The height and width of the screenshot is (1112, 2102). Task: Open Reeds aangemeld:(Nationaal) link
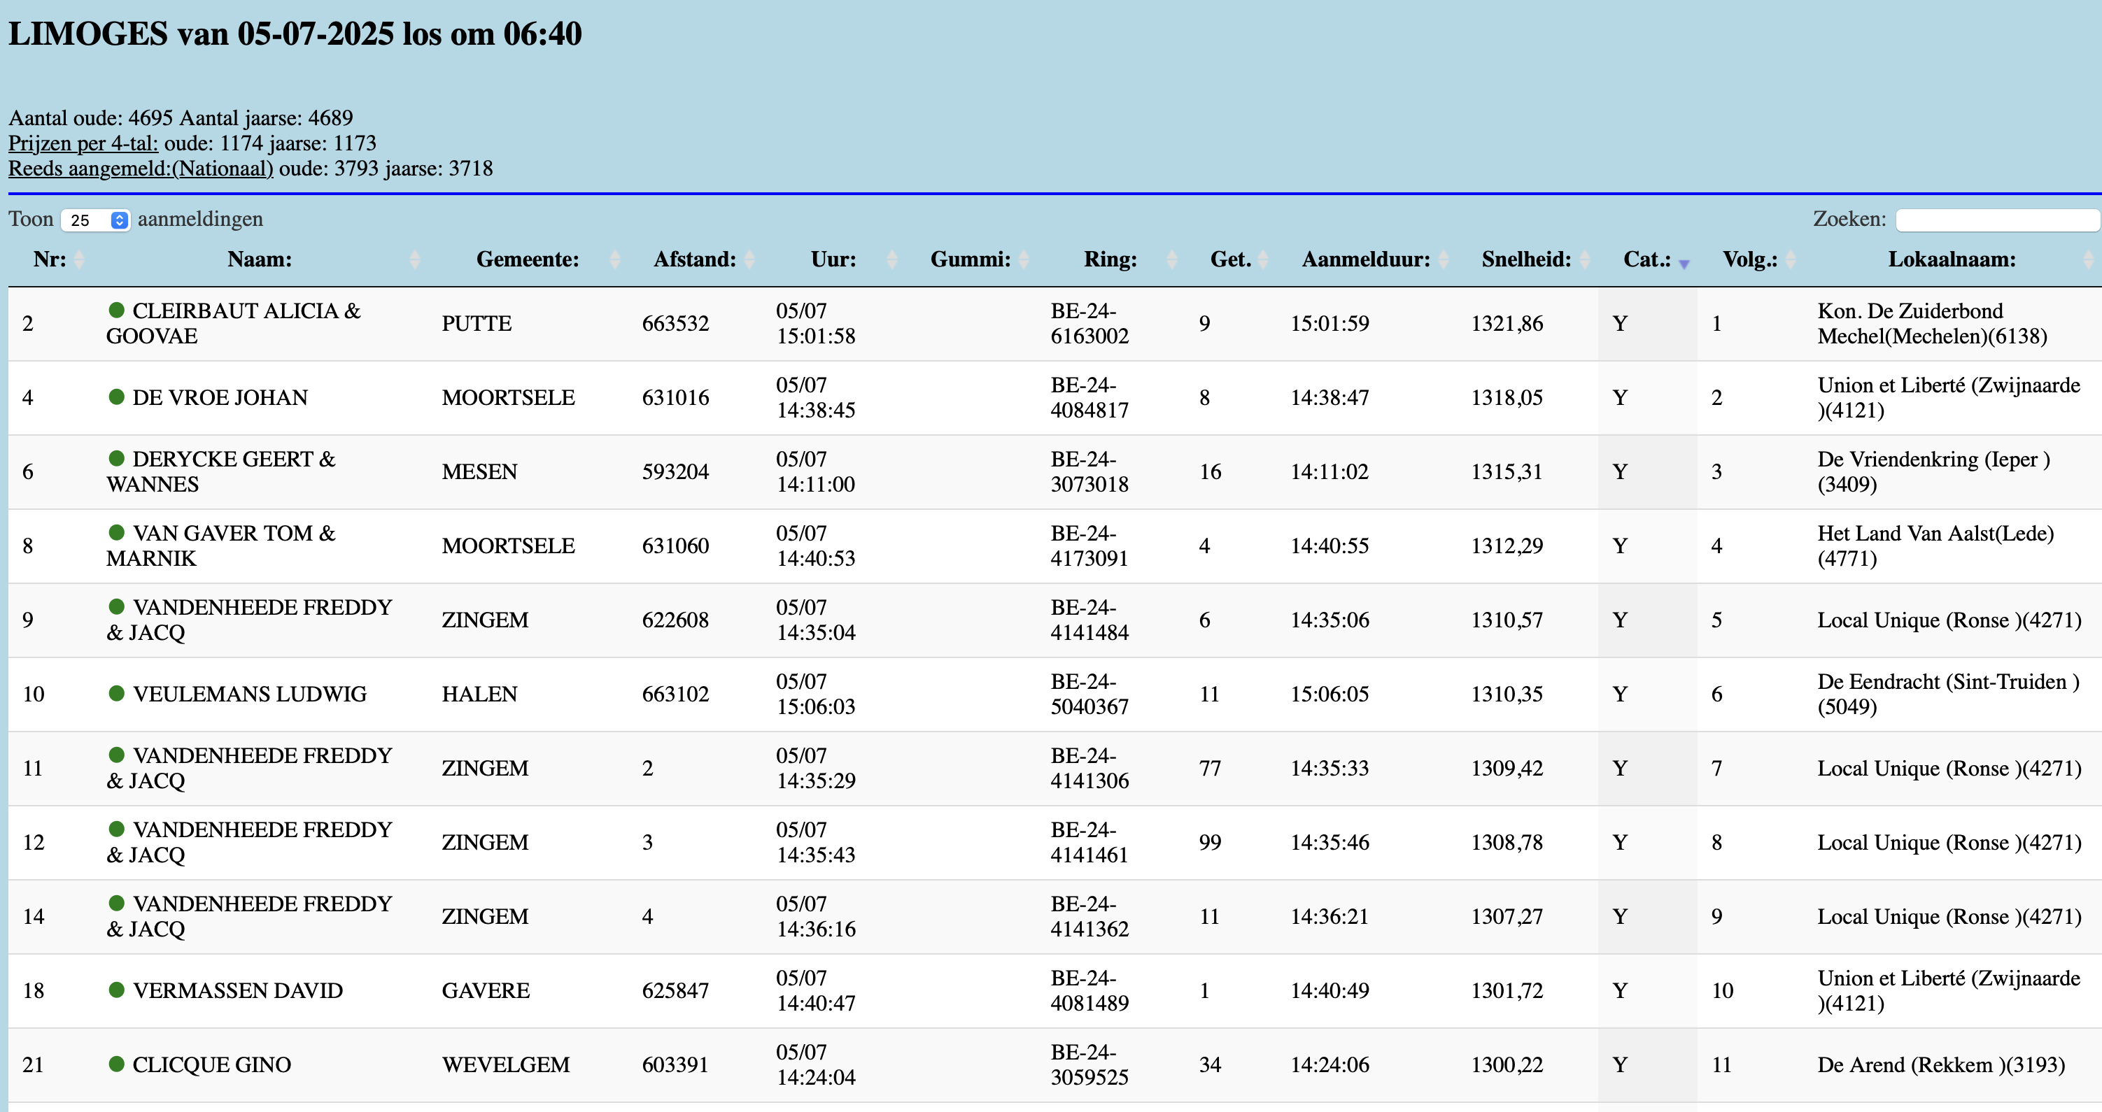[141, 169]
